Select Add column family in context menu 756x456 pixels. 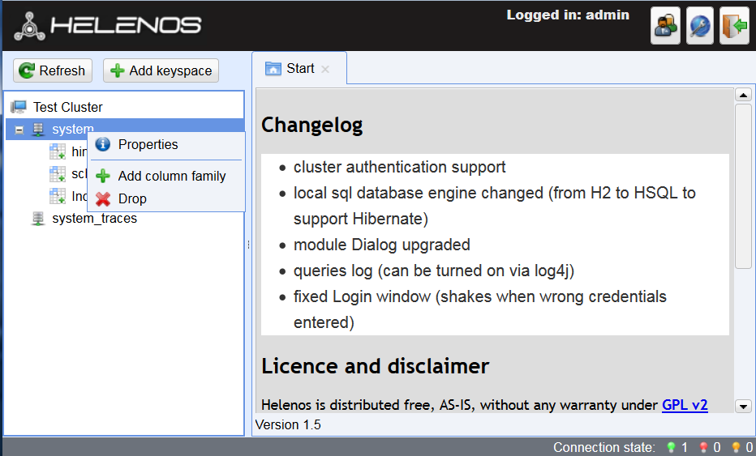[171, 176]
